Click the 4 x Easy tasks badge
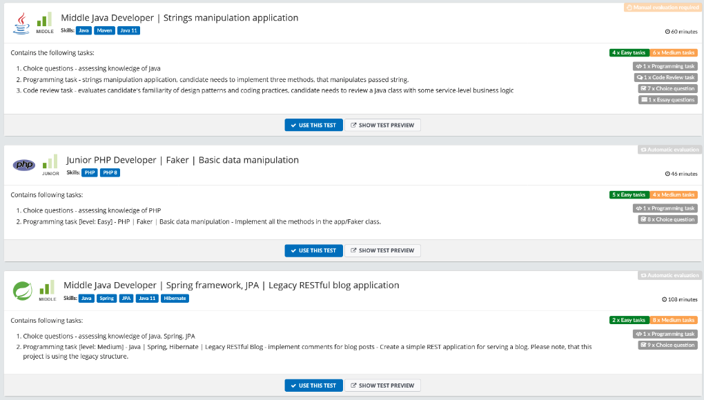Viewport: 704px width, 400px height. [628, 52]
